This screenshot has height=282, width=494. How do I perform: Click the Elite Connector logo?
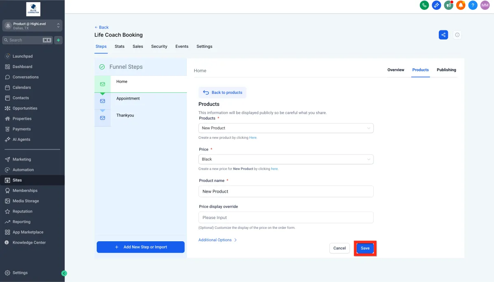pos(33,9)
